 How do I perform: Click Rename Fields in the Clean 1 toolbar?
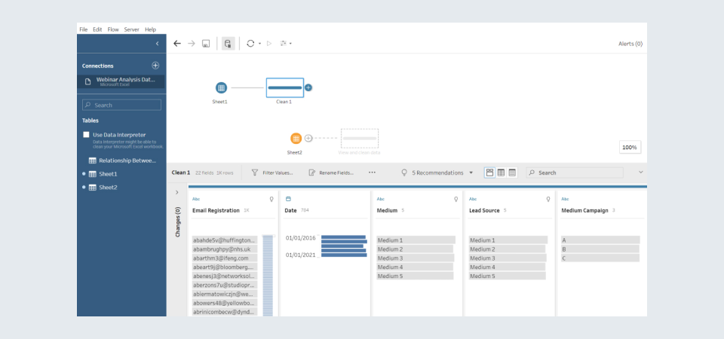(330, 173)
